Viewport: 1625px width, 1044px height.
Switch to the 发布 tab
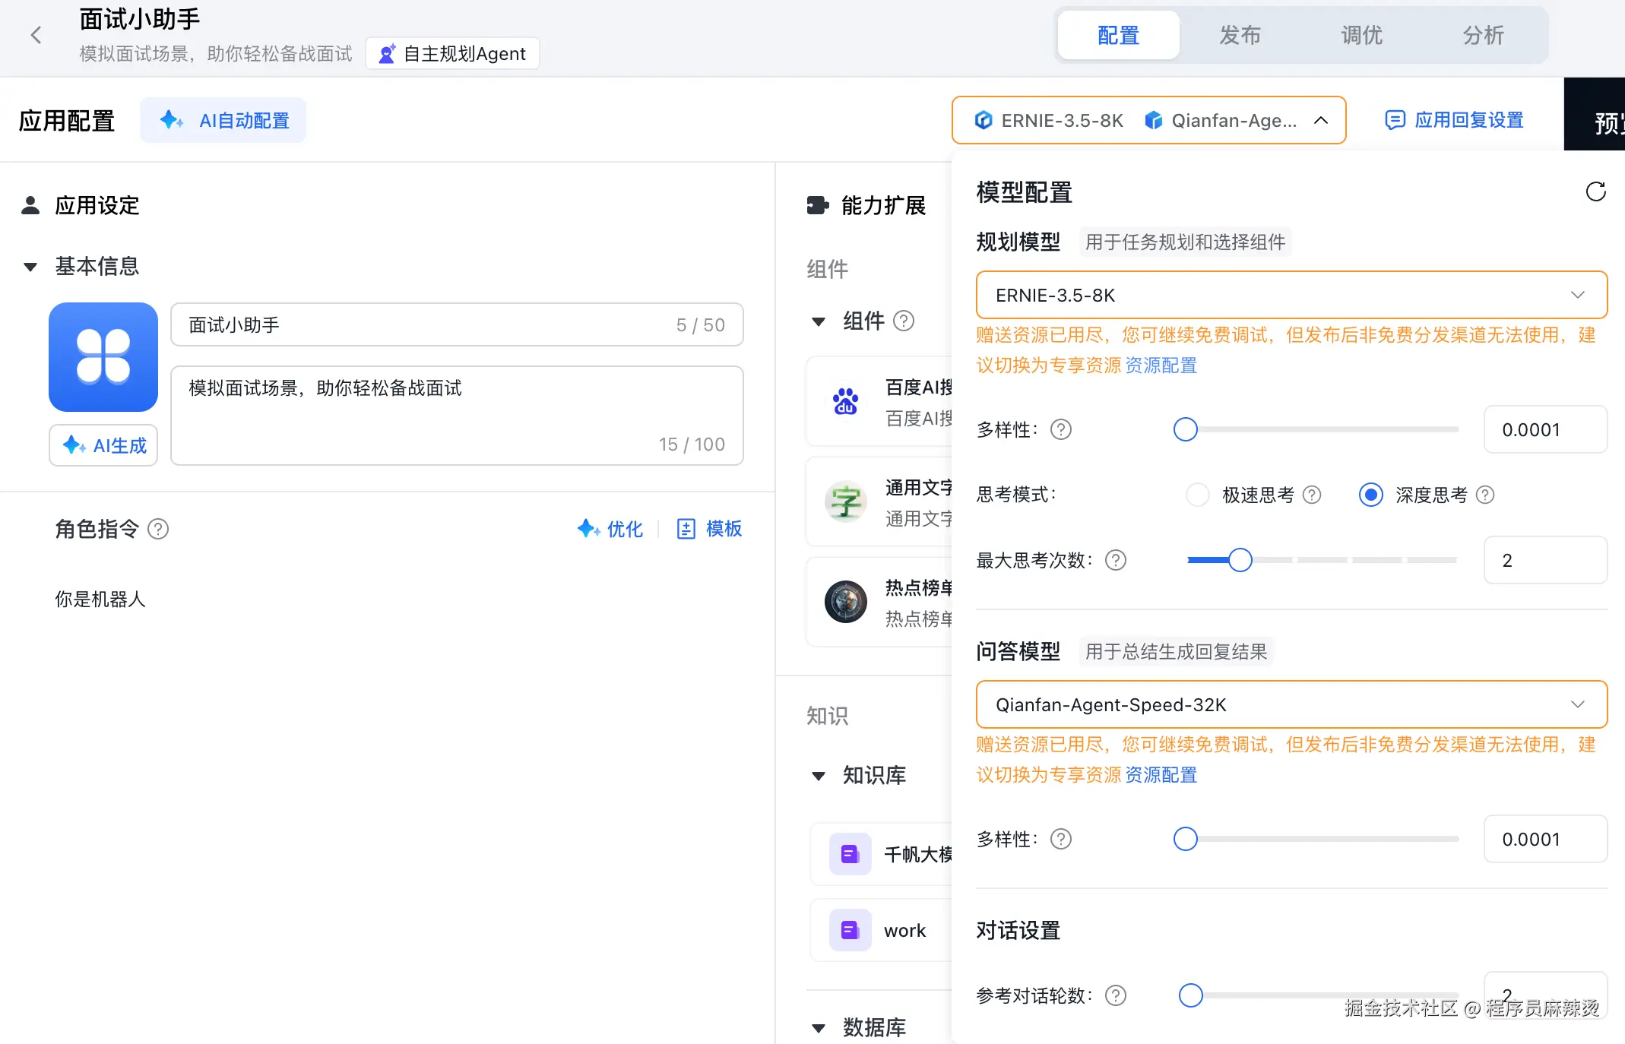click(1239, 34)
